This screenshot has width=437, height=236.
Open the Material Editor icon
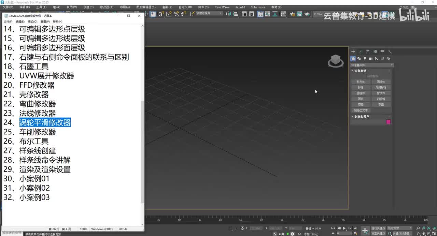pyautogui.click(x=284, y=14)
